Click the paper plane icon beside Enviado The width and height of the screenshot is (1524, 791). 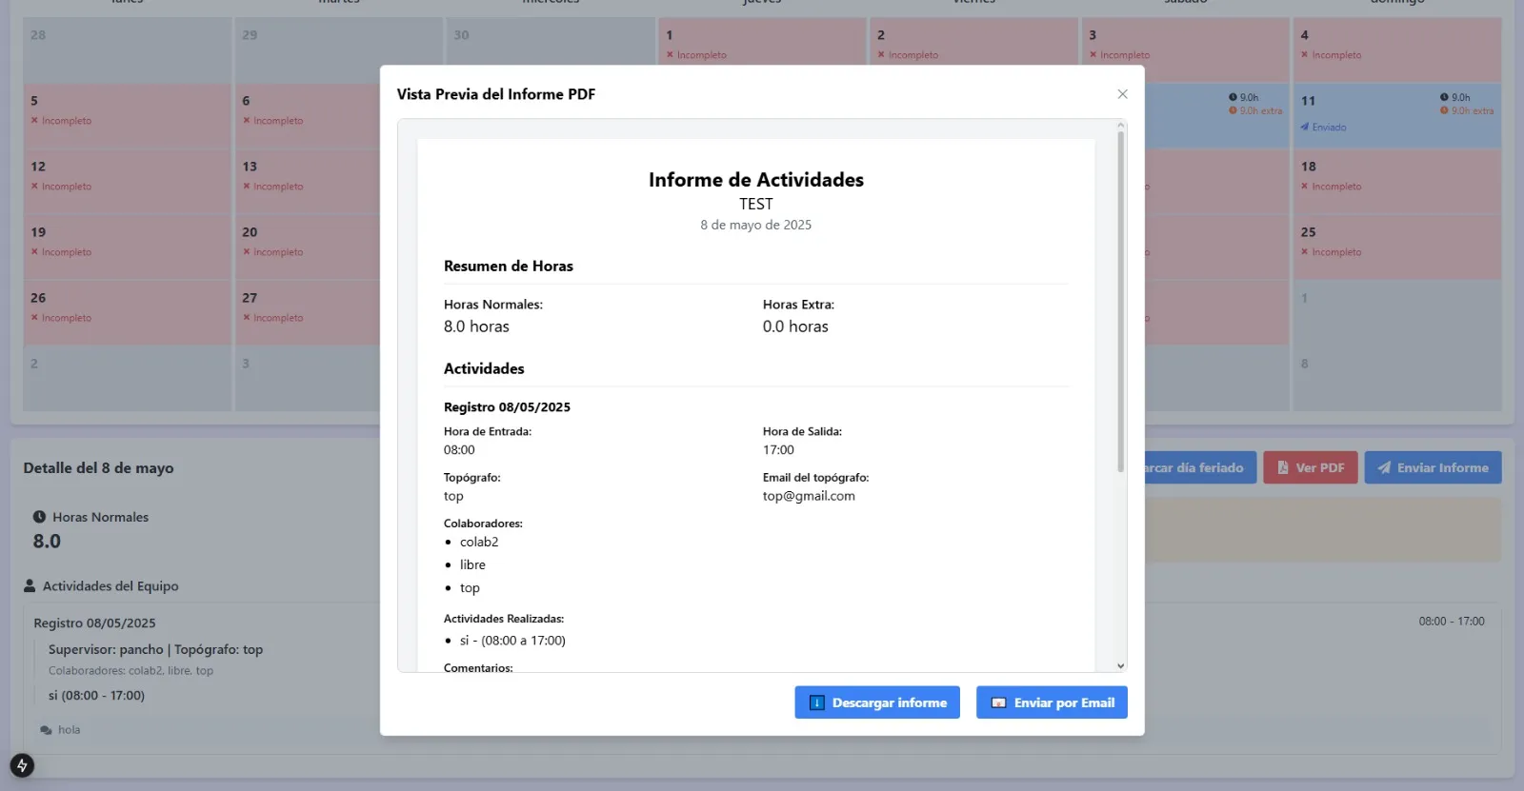[x=1305, y=127]
